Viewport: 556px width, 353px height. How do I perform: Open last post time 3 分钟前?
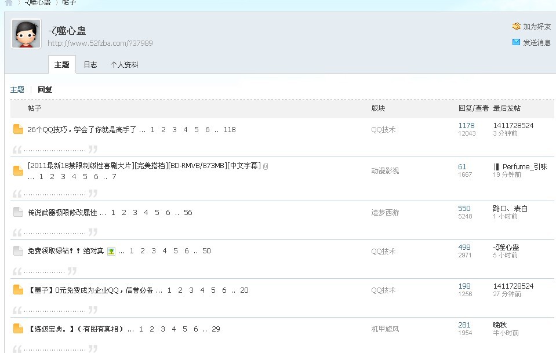(x=506, y=134)
